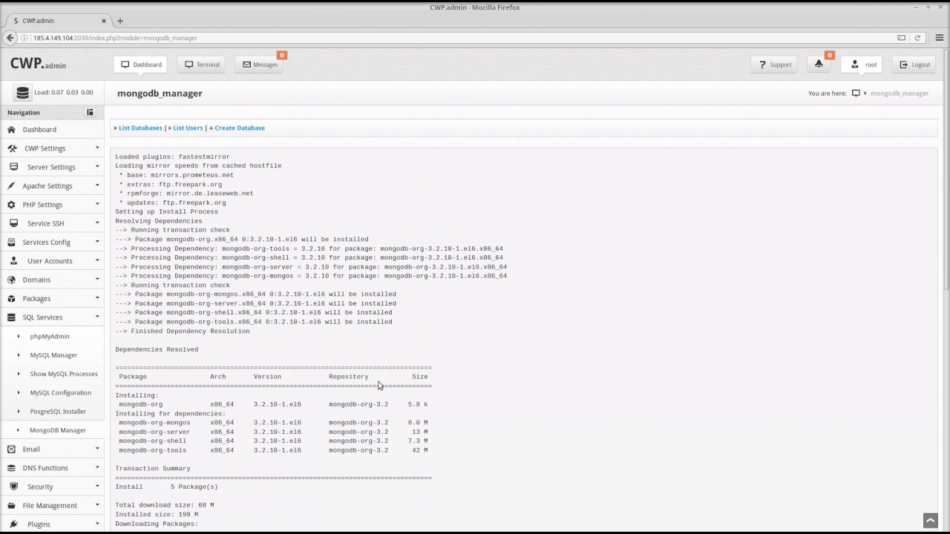950x534 pixels.
Task: Click the List Users link
Action: (x=188, y=128)
